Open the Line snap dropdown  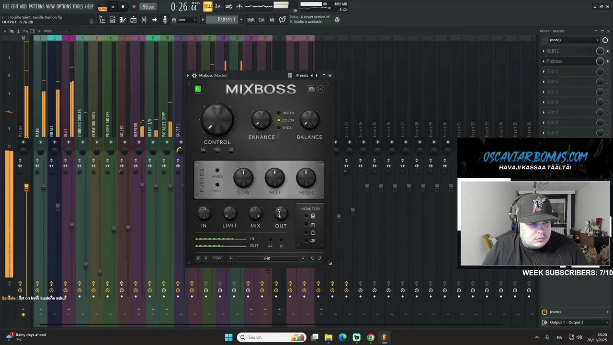[187, 20]
